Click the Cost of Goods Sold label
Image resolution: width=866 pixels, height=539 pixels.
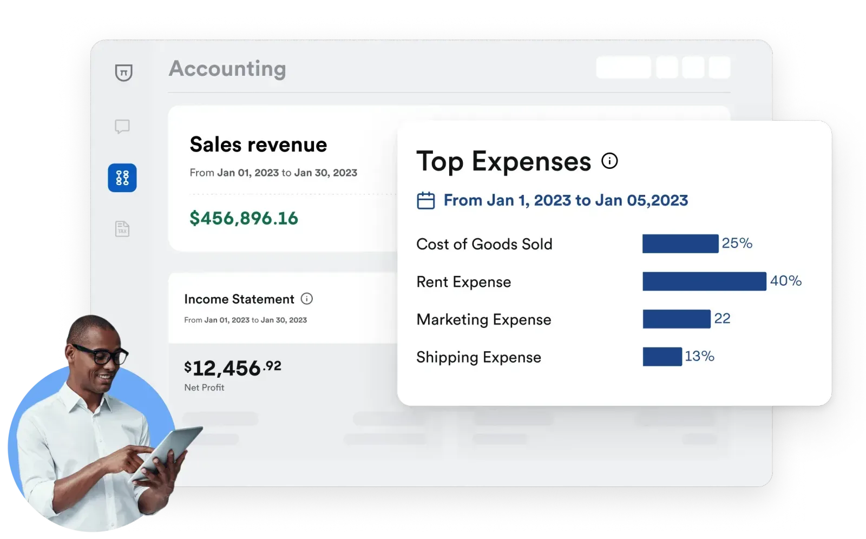(x=484, y=244)
